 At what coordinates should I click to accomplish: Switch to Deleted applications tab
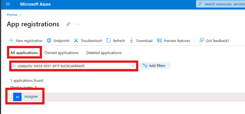click(x=104, y=53)
